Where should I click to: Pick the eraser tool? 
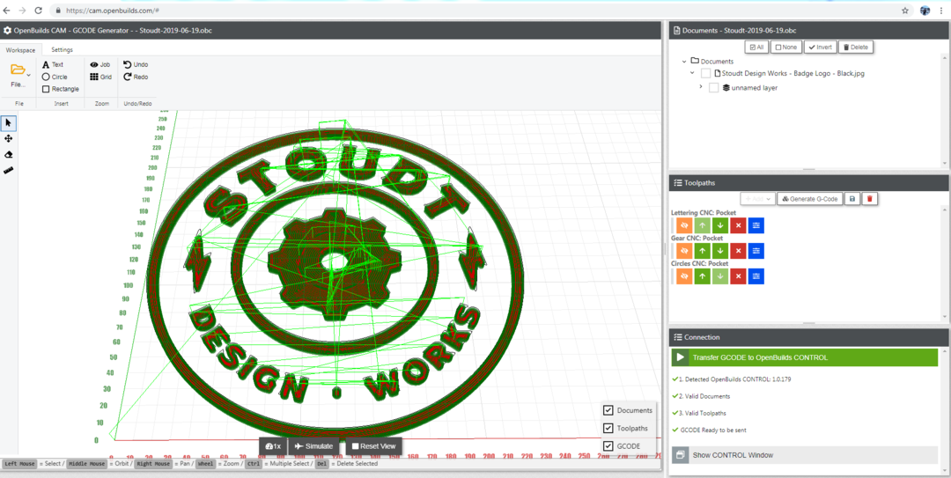8,154
